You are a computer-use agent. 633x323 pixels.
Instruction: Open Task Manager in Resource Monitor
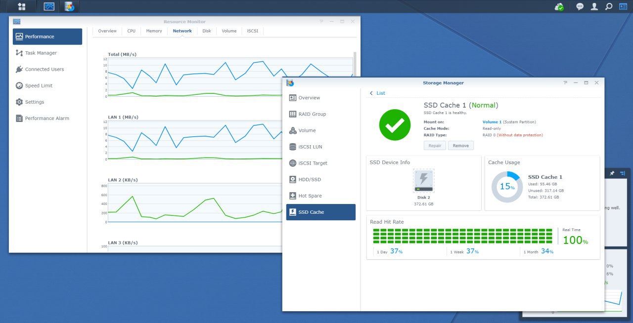point(47,53)
